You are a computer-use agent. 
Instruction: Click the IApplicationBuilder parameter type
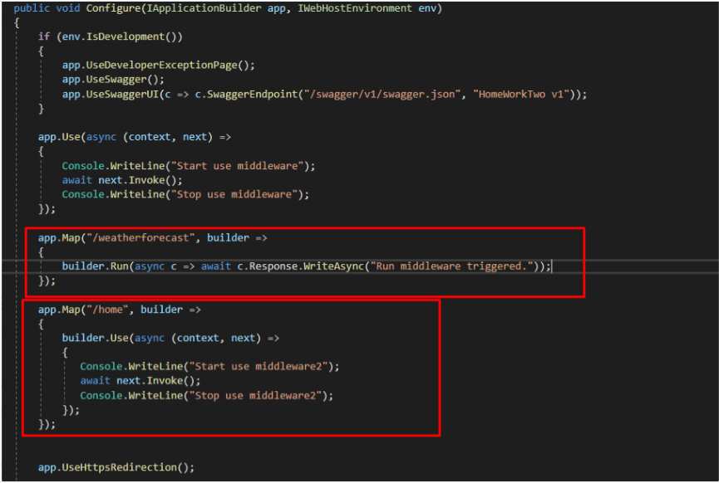[204, 8]
